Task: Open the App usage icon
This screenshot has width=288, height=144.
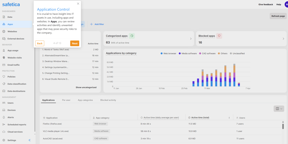Action: tap(4, 50)
